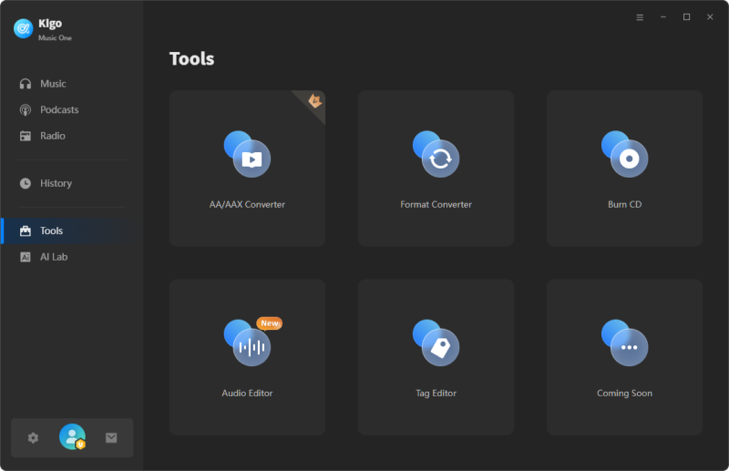Screen dimensions: 729x471
Task: Click the Music headphones icon in sidebar
Action: pyautogui.click(x=26, y=84)
